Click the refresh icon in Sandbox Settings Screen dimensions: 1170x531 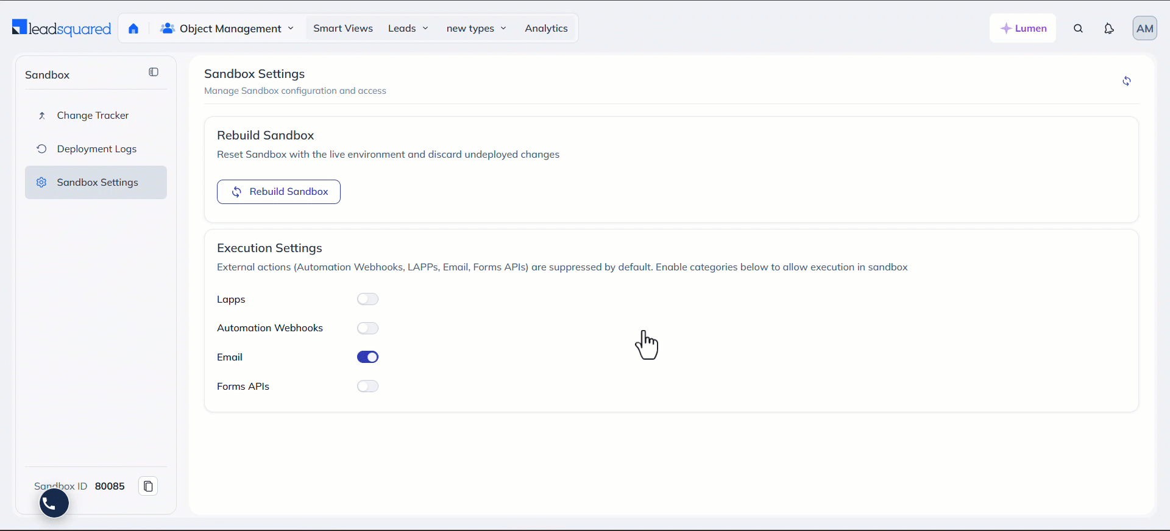tap(1127, 81)
